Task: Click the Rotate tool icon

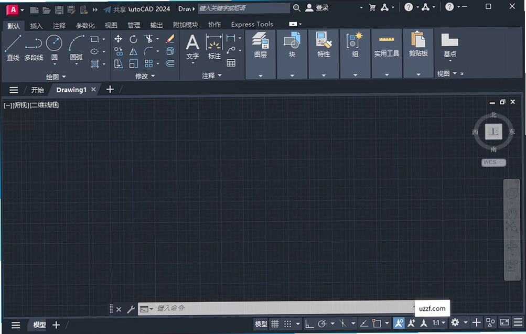Action: (134, 39)
